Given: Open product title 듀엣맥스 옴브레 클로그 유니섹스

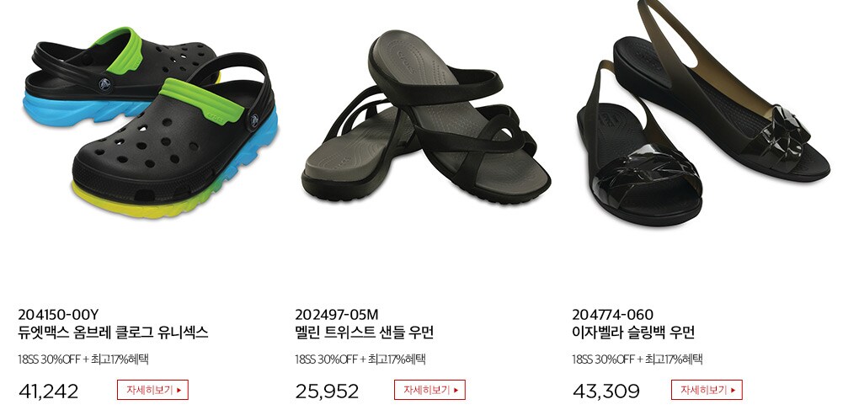Looking at the screenshot, I should click(x=114, y=333).
